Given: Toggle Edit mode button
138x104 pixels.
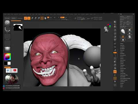Looking at the screenshot, I should 26,18.
